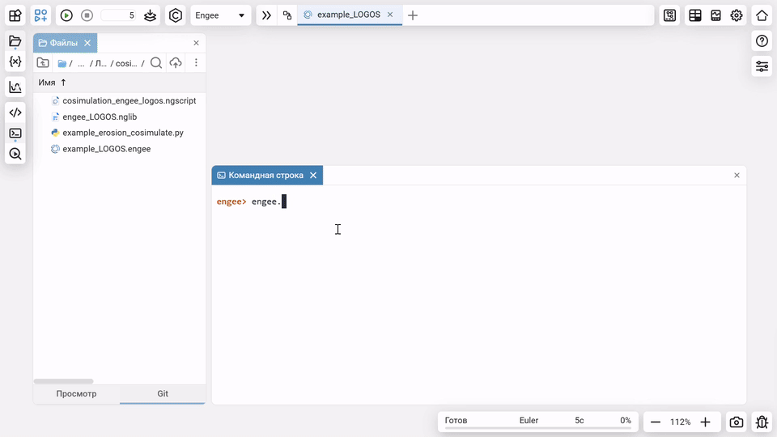Viewport: 777px width, 437px height.
Task: Open the model search sidebar icon
Action: 15,154
